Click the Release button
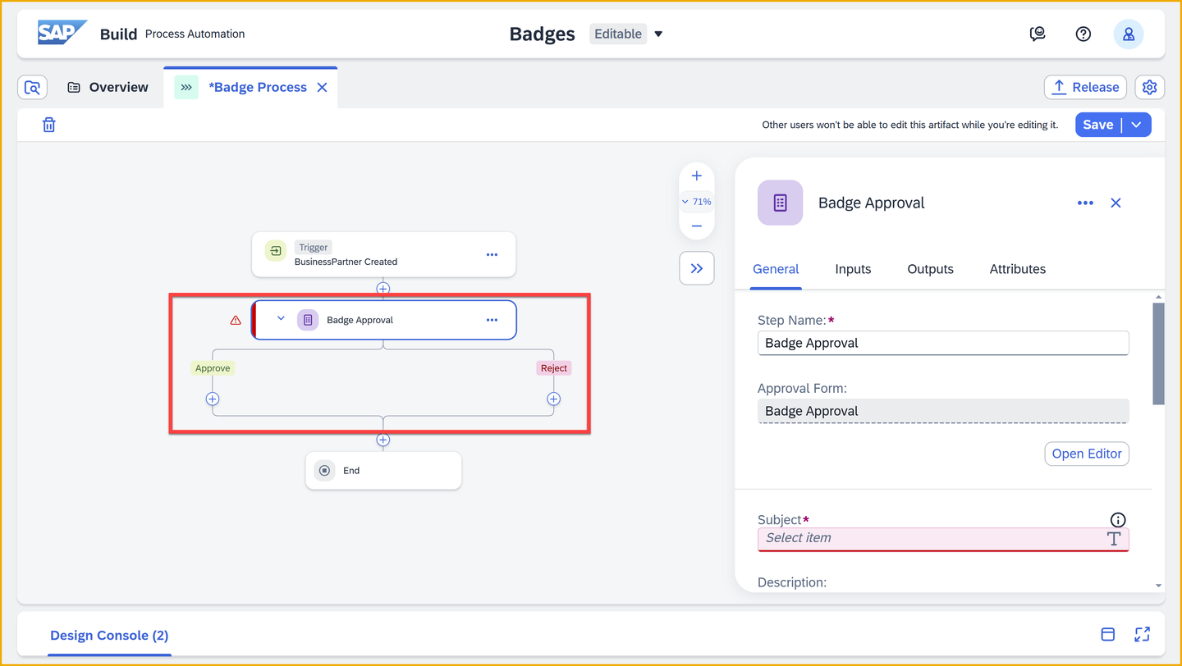 click(x=1085, y=87)
